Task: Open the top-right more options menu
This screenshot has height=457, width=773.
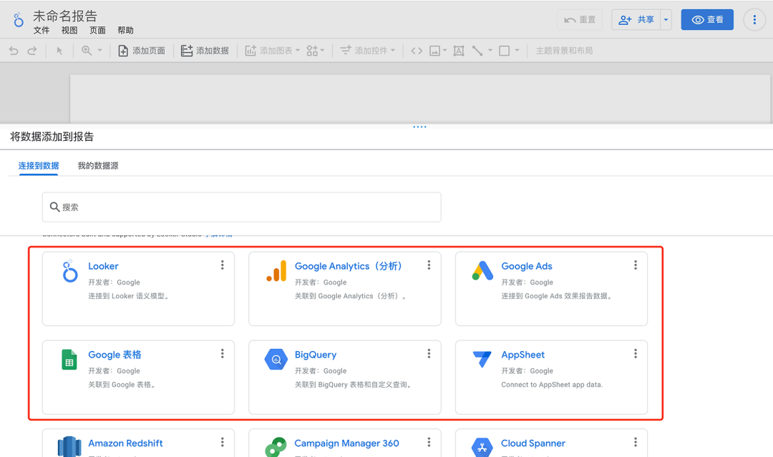Action: [x=754, y=19]
